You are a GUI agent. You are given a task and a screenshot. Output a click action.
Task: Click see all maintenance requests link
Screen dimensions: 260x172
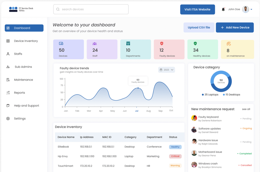pyautogui.click(x=246, y=109)
